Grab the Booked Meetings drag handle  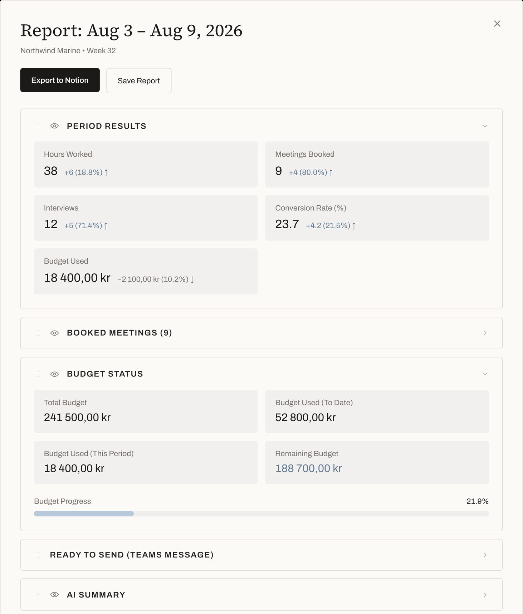[38, 333]
